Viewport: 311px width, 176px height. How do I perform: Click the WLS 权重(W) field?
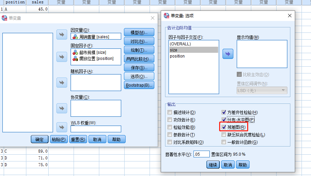pos(96,129)
